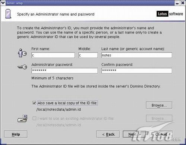The height and width of the screenshot is (145, 186).
Task: Go to previous step with Back button
Action: pos(108,134)
